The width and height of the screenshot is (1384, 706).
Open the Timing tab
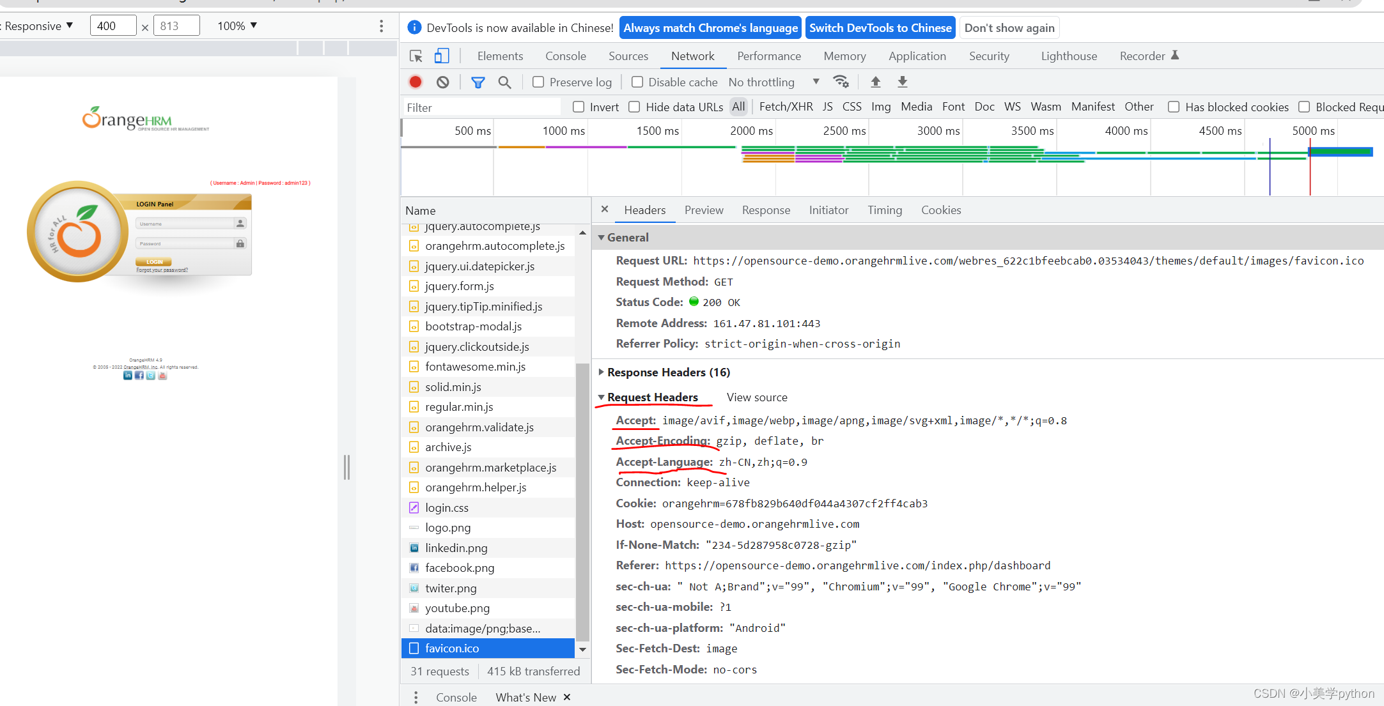pyautogui.click(x=884, y=210)
